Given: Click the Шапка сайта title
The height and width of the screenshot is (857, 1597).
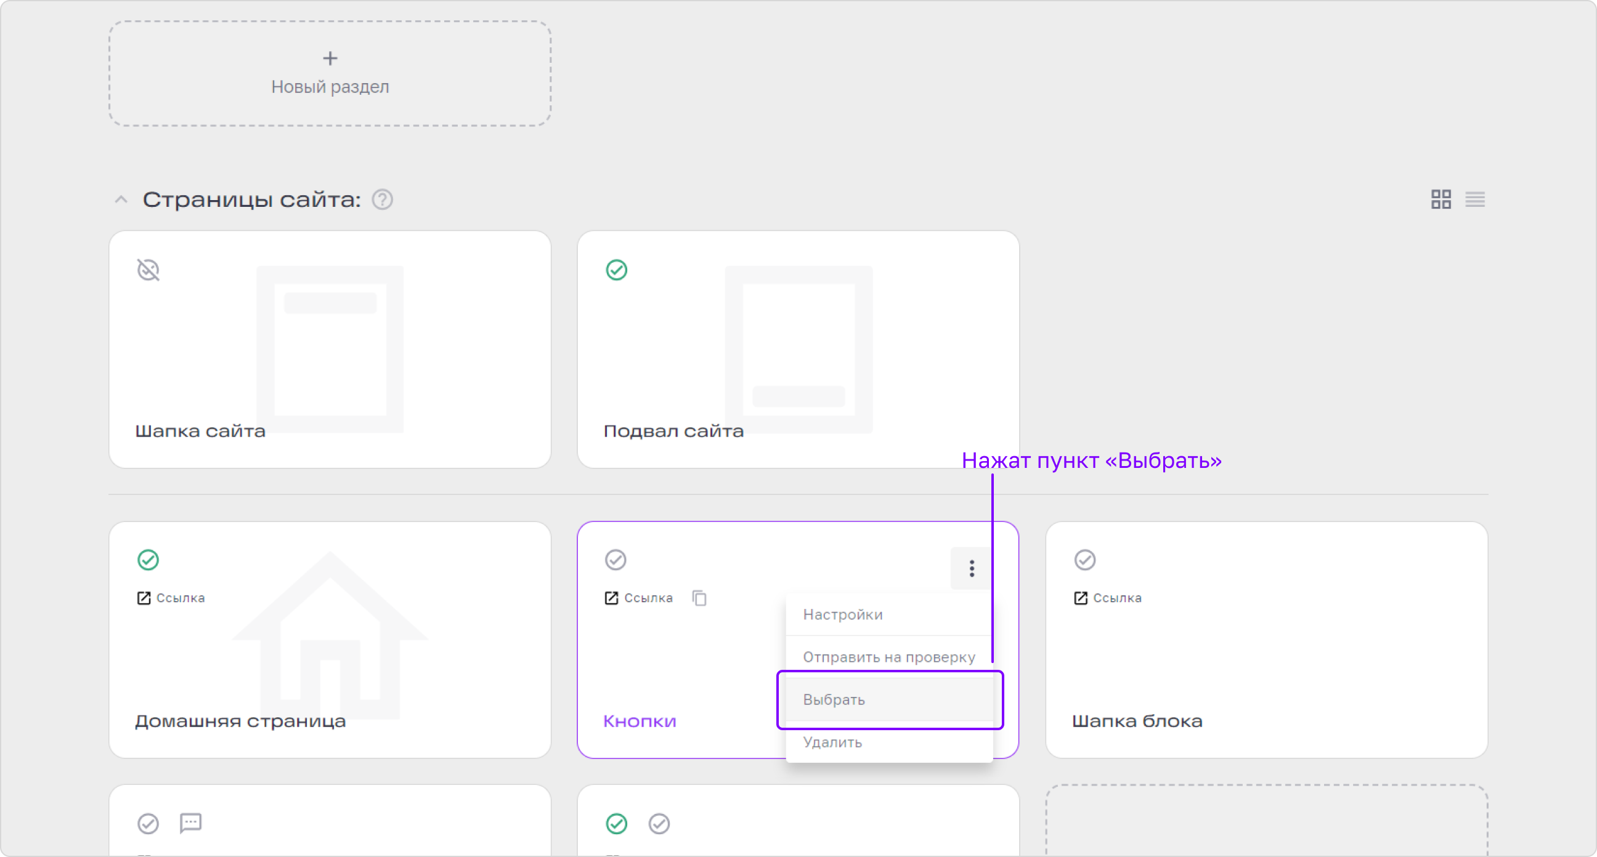Looking at the screenshot, I should (200, 431).
